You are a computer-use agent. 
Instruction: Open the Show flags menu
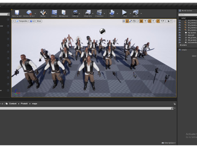[x=39, y=21]
